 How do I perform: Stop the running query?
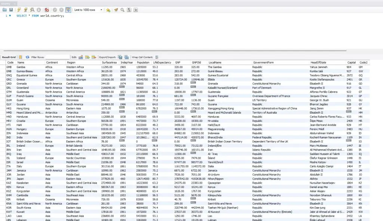coord(39,10)
